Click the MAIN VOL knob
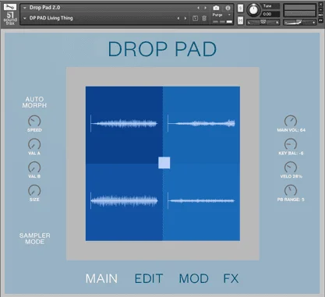The image size is (325, 297). [x=291, y=121]
